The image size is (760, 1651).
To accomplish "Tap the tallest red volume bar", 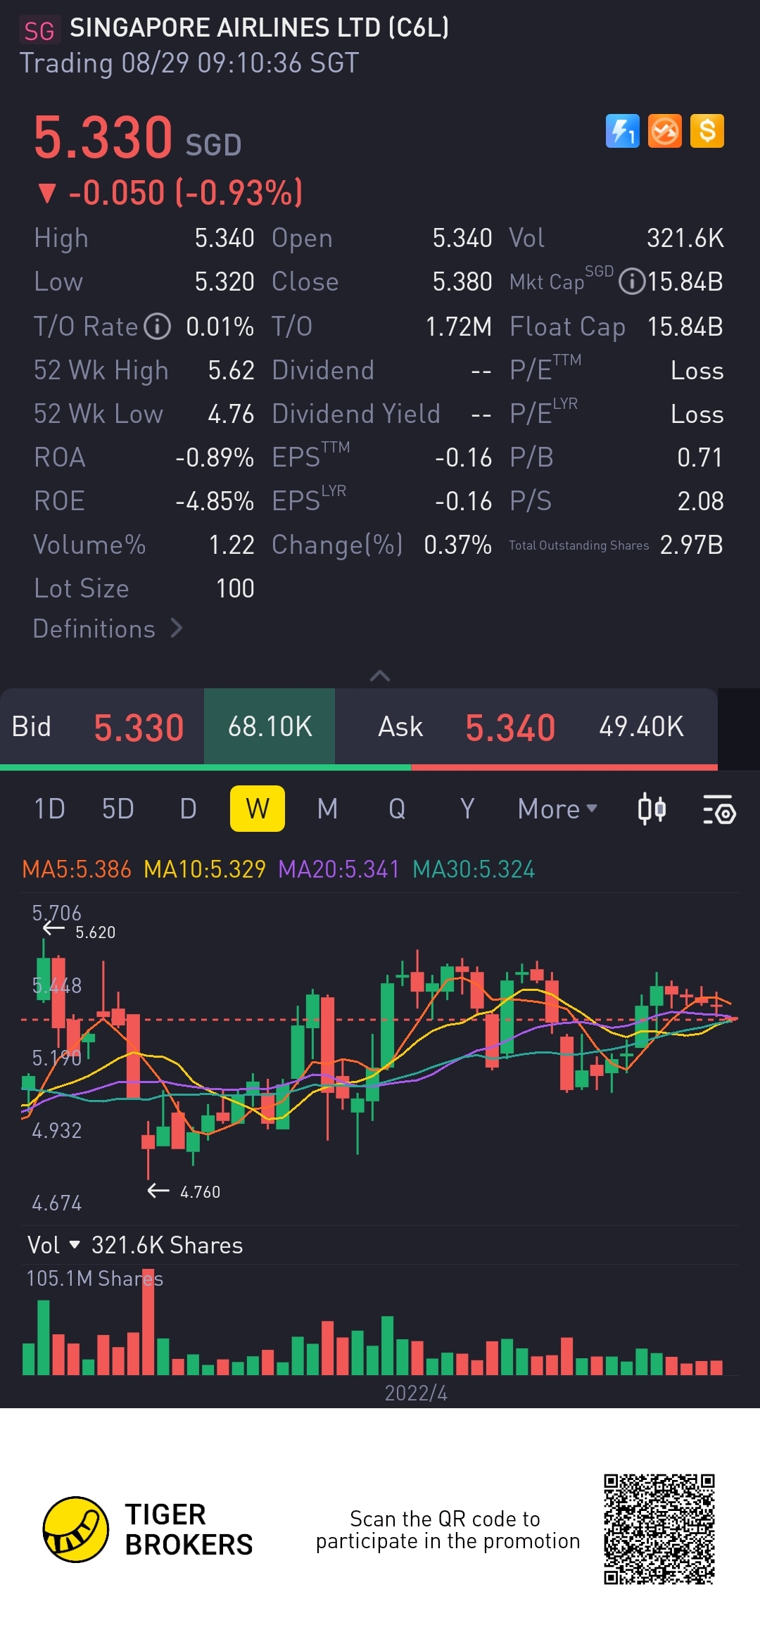I will (148, 1322).
